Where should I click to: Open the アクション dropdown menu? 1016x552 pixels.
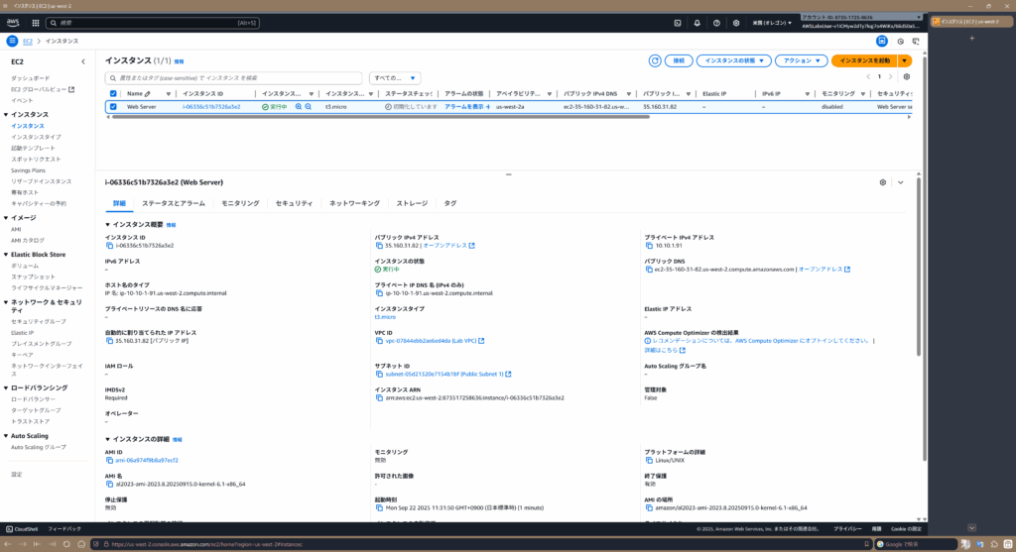[x=800, y=60]
